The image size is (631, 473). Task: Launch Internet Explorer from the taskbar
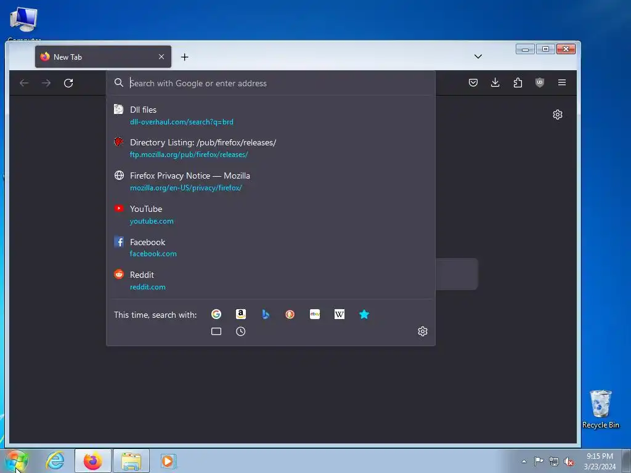tap(55, 461)
